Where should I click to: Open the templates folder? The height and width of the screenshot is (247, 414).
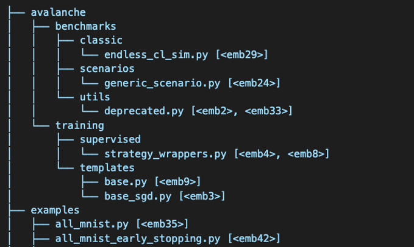tap(107, 168)
